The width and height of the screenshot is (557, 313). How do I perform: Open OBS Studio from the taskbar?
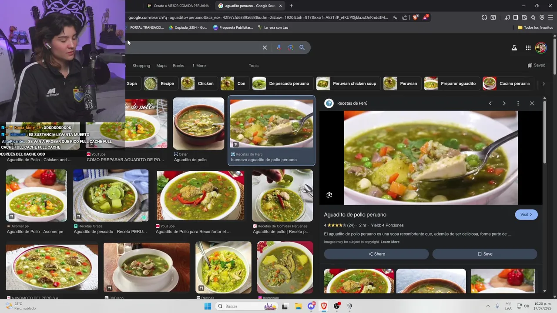[336, 306]
